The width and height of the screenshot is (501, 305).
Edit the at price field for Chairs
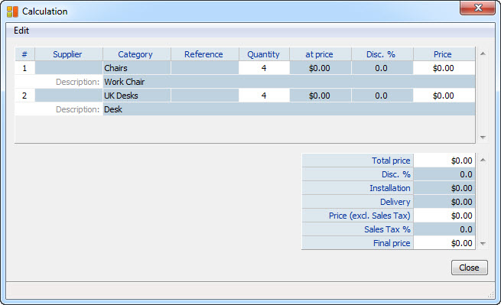coord(320,68)
